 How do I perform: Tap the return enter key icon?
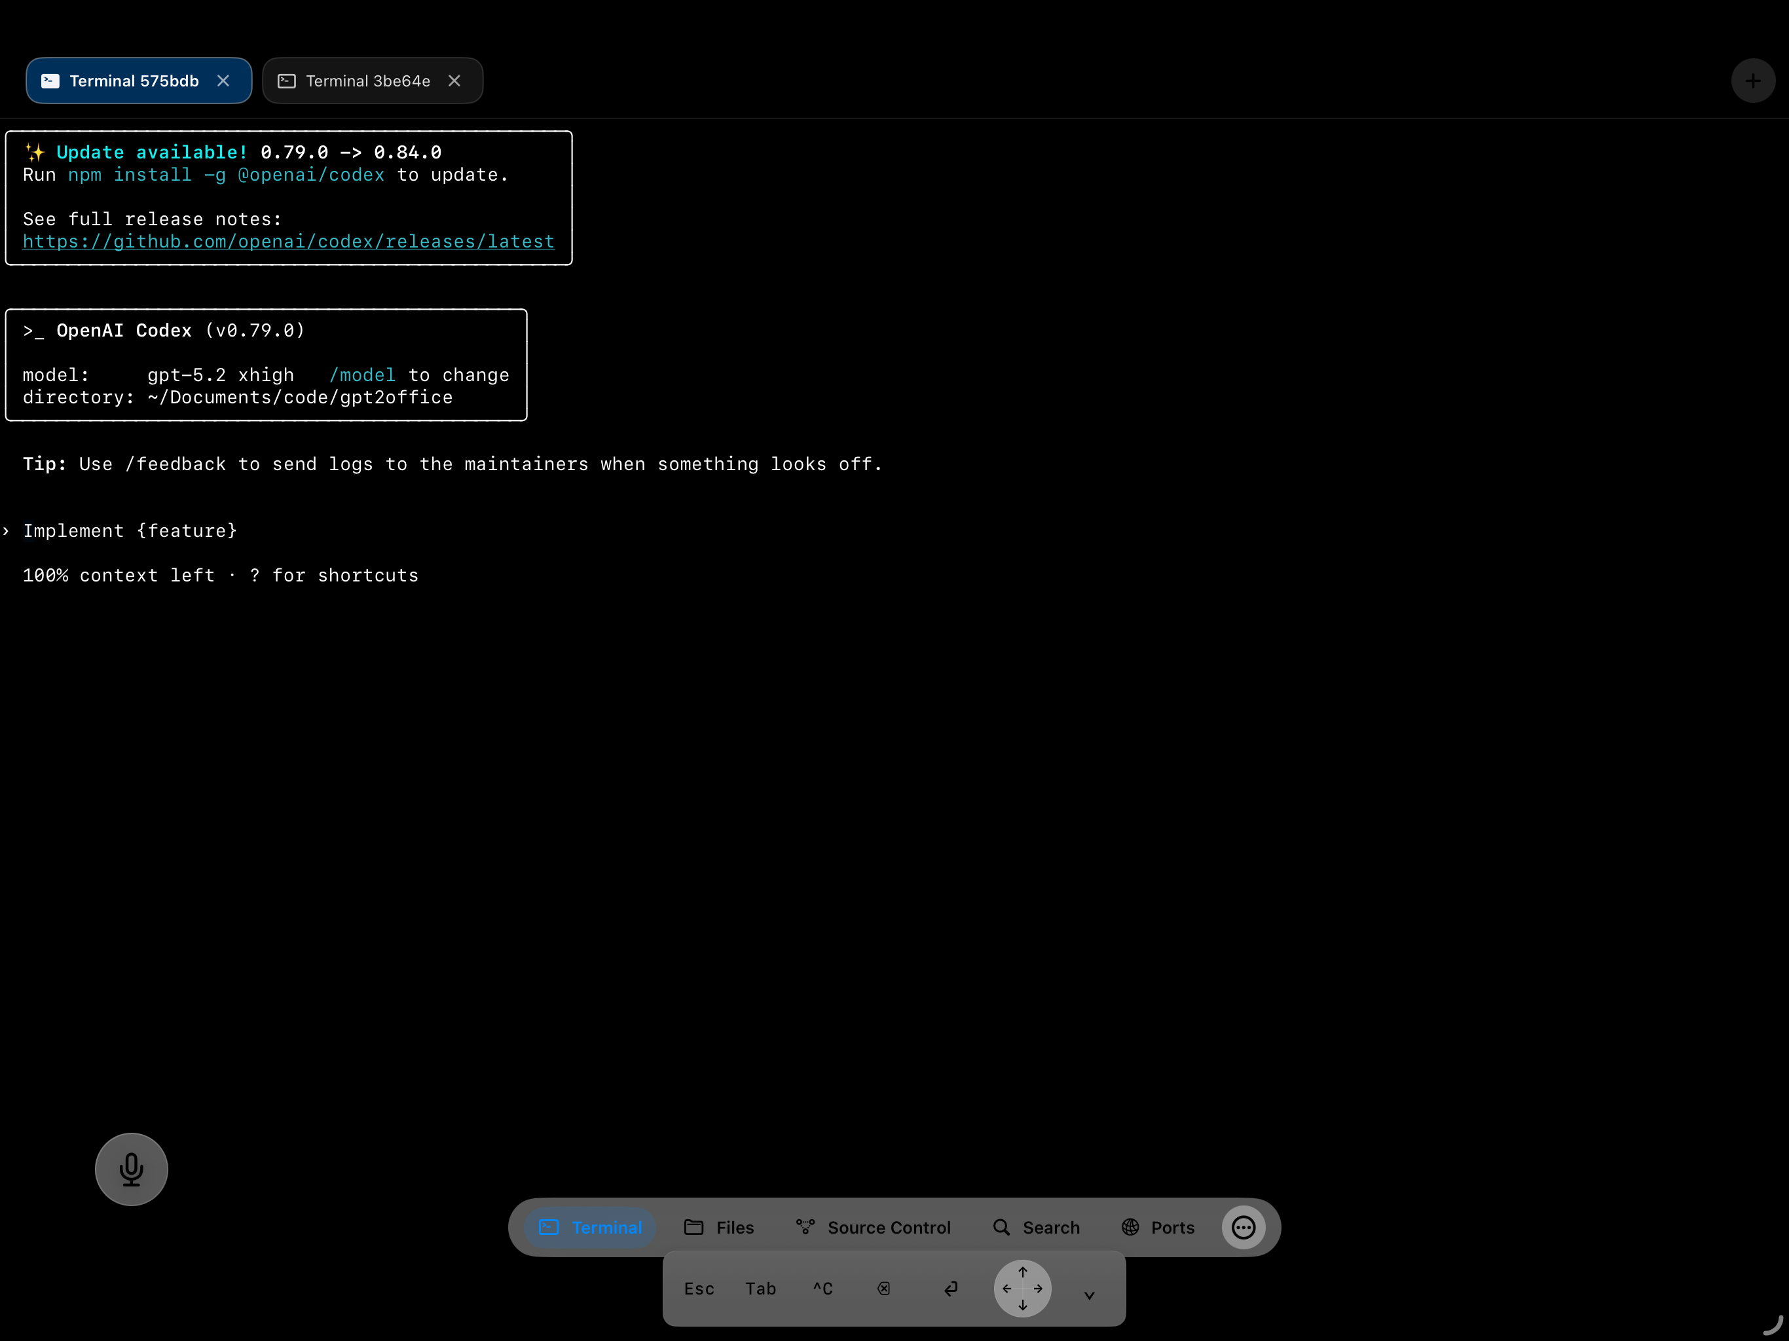point(951,1289)
